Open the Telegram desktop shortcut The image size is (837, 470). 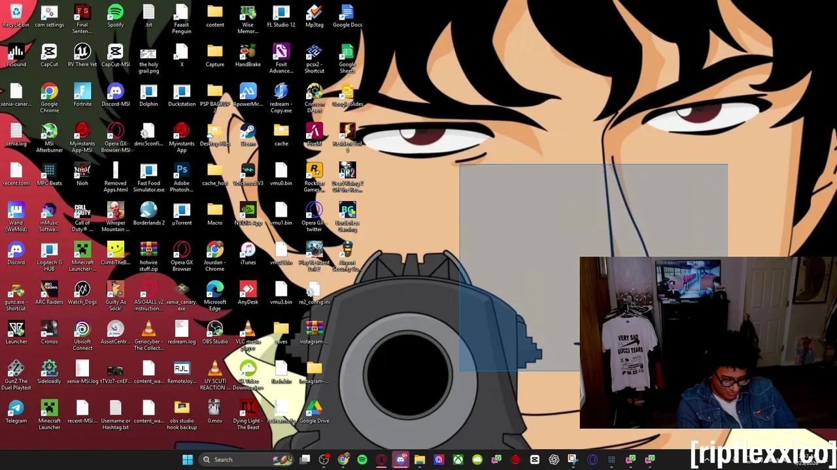[x=16, y=412]
